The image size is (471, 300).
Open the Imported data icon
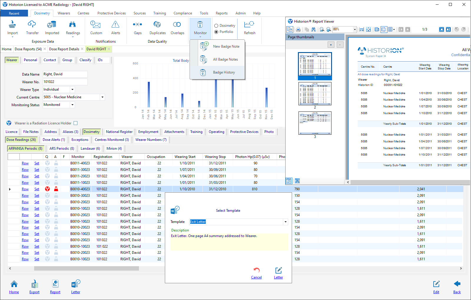click(x=52, y=24)
